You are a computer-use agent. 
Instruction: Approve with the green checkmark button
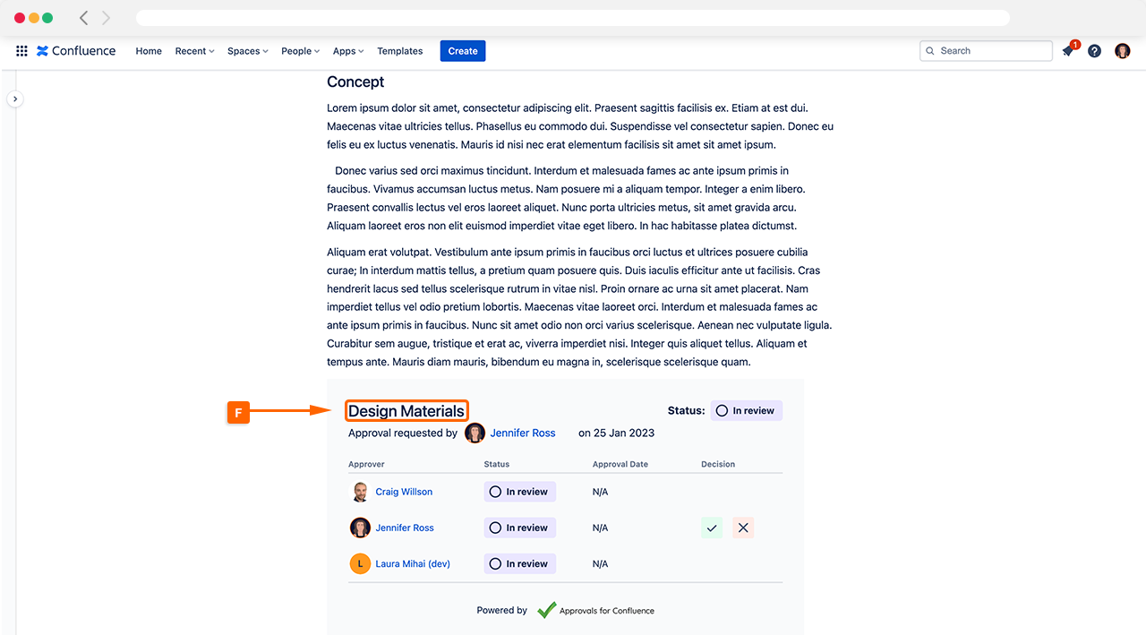tap(712, 528)
